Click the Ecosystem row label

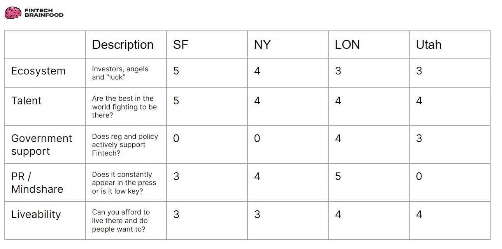[x=38, y=71]
